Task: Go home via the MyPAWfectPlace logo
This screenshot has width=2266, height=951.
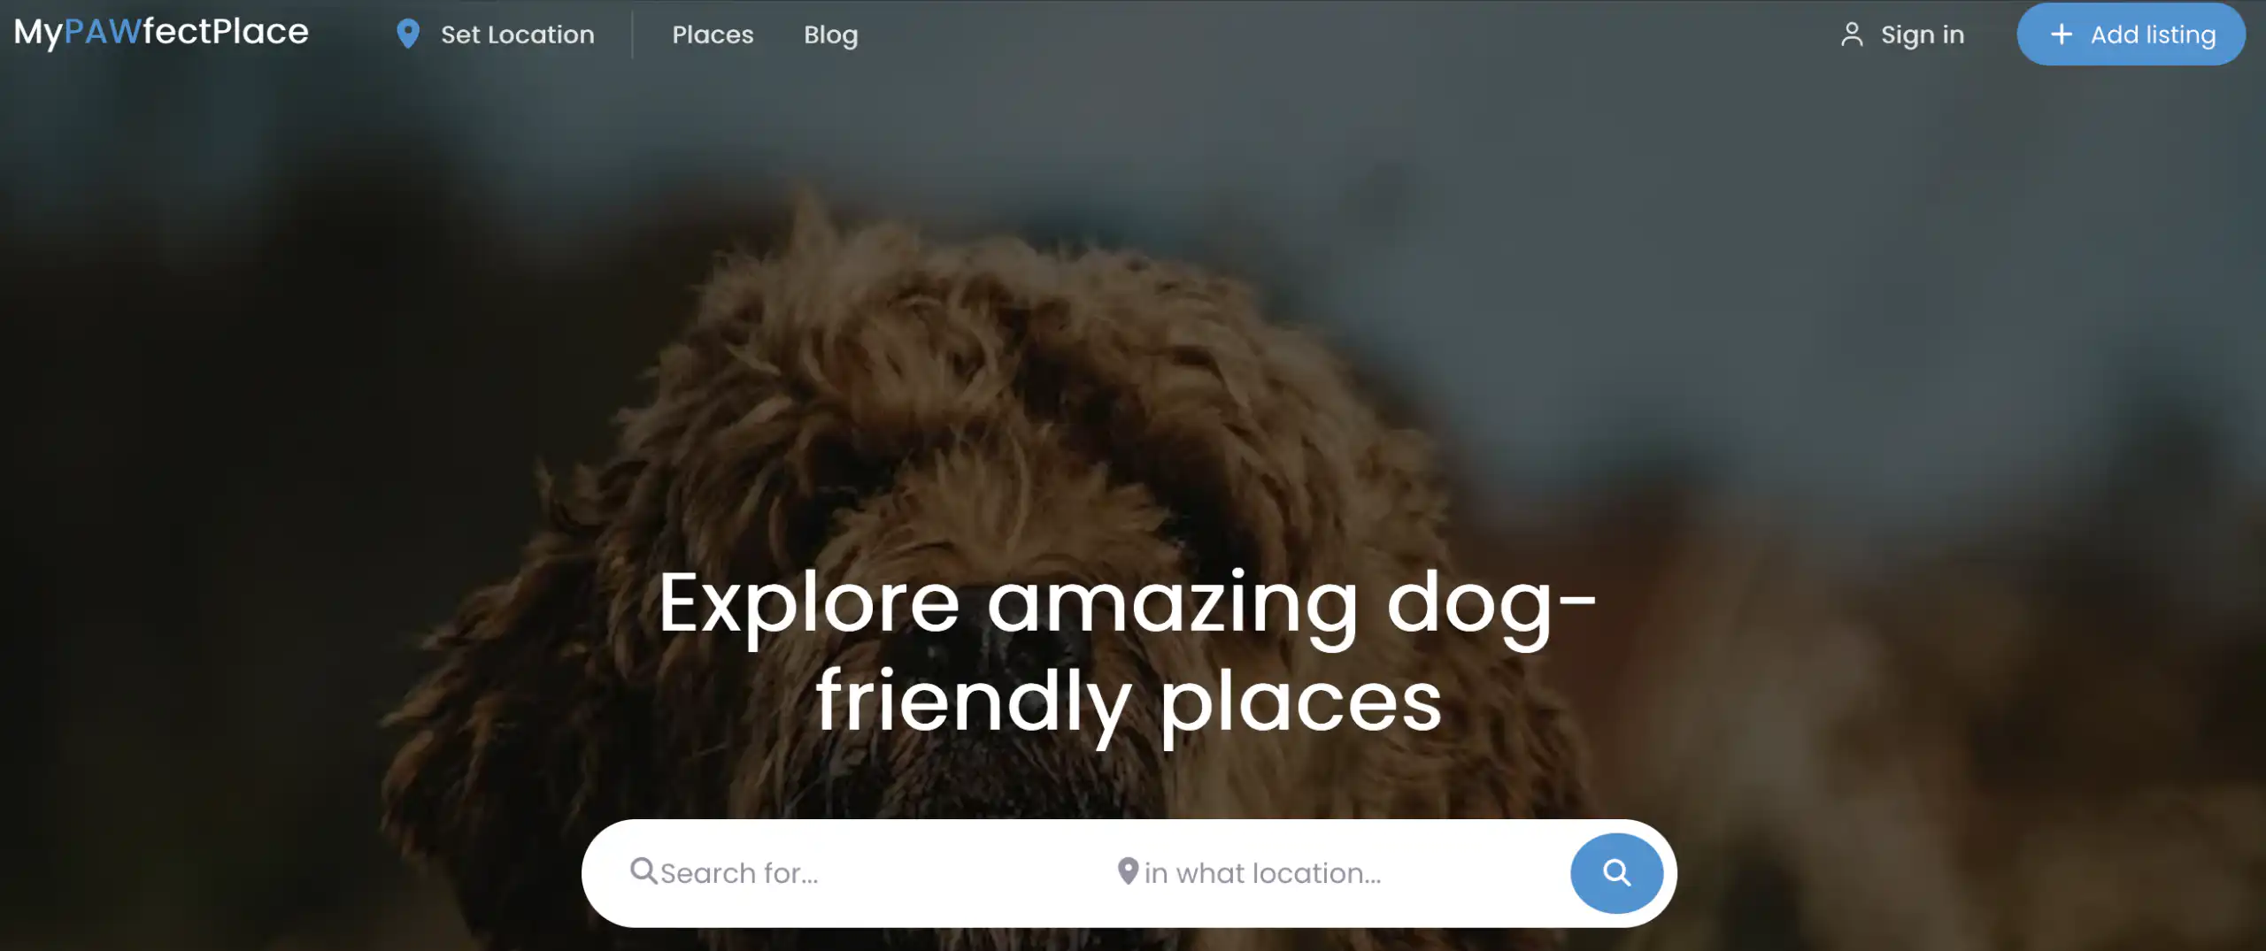Action: point(161,33)
